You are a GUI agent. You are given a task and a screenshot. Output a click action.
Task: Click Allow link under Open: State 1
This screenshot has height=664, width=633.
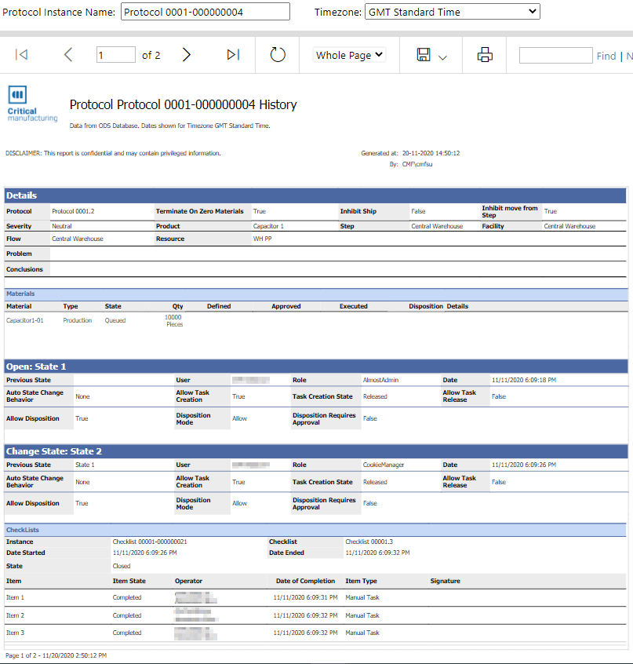(x=239, y=418)
